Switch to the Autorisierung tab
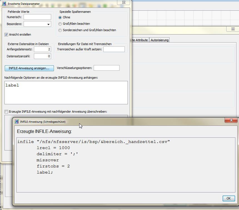The height and width of the screenshot is (210, 239). click(160, 40)
